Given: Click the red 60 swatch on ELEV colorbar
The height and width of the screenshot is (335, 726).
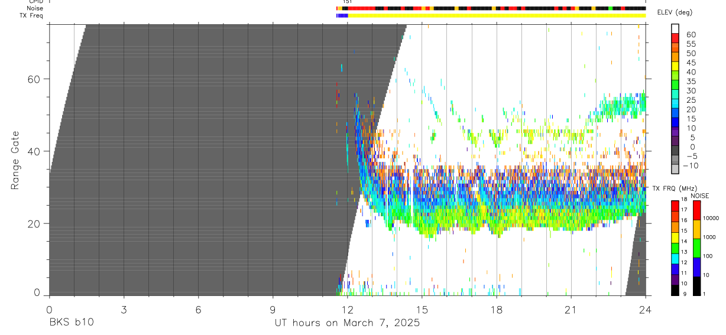Looking at the screenshot, I should pos(675,38).
